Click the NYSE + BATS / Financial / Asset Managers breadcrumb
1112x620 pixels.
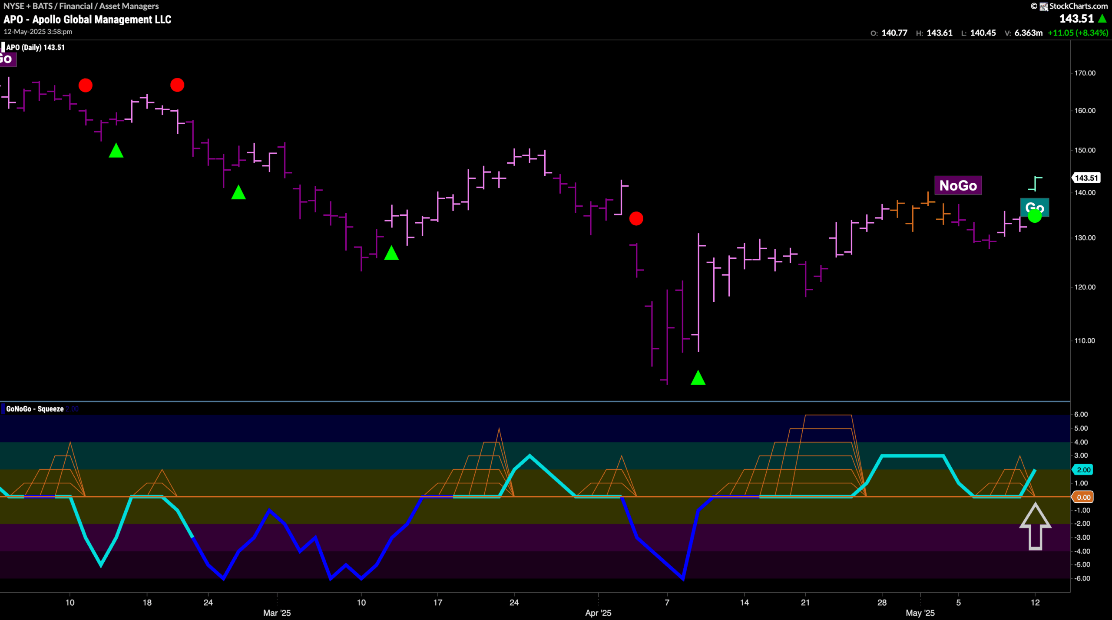[x=81, y=6]
